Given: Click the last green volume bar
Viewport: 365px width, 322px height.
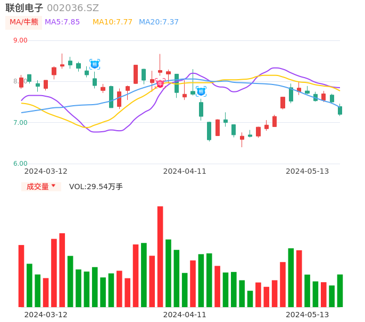Looking at the screenshot, I should click(340, 291).
